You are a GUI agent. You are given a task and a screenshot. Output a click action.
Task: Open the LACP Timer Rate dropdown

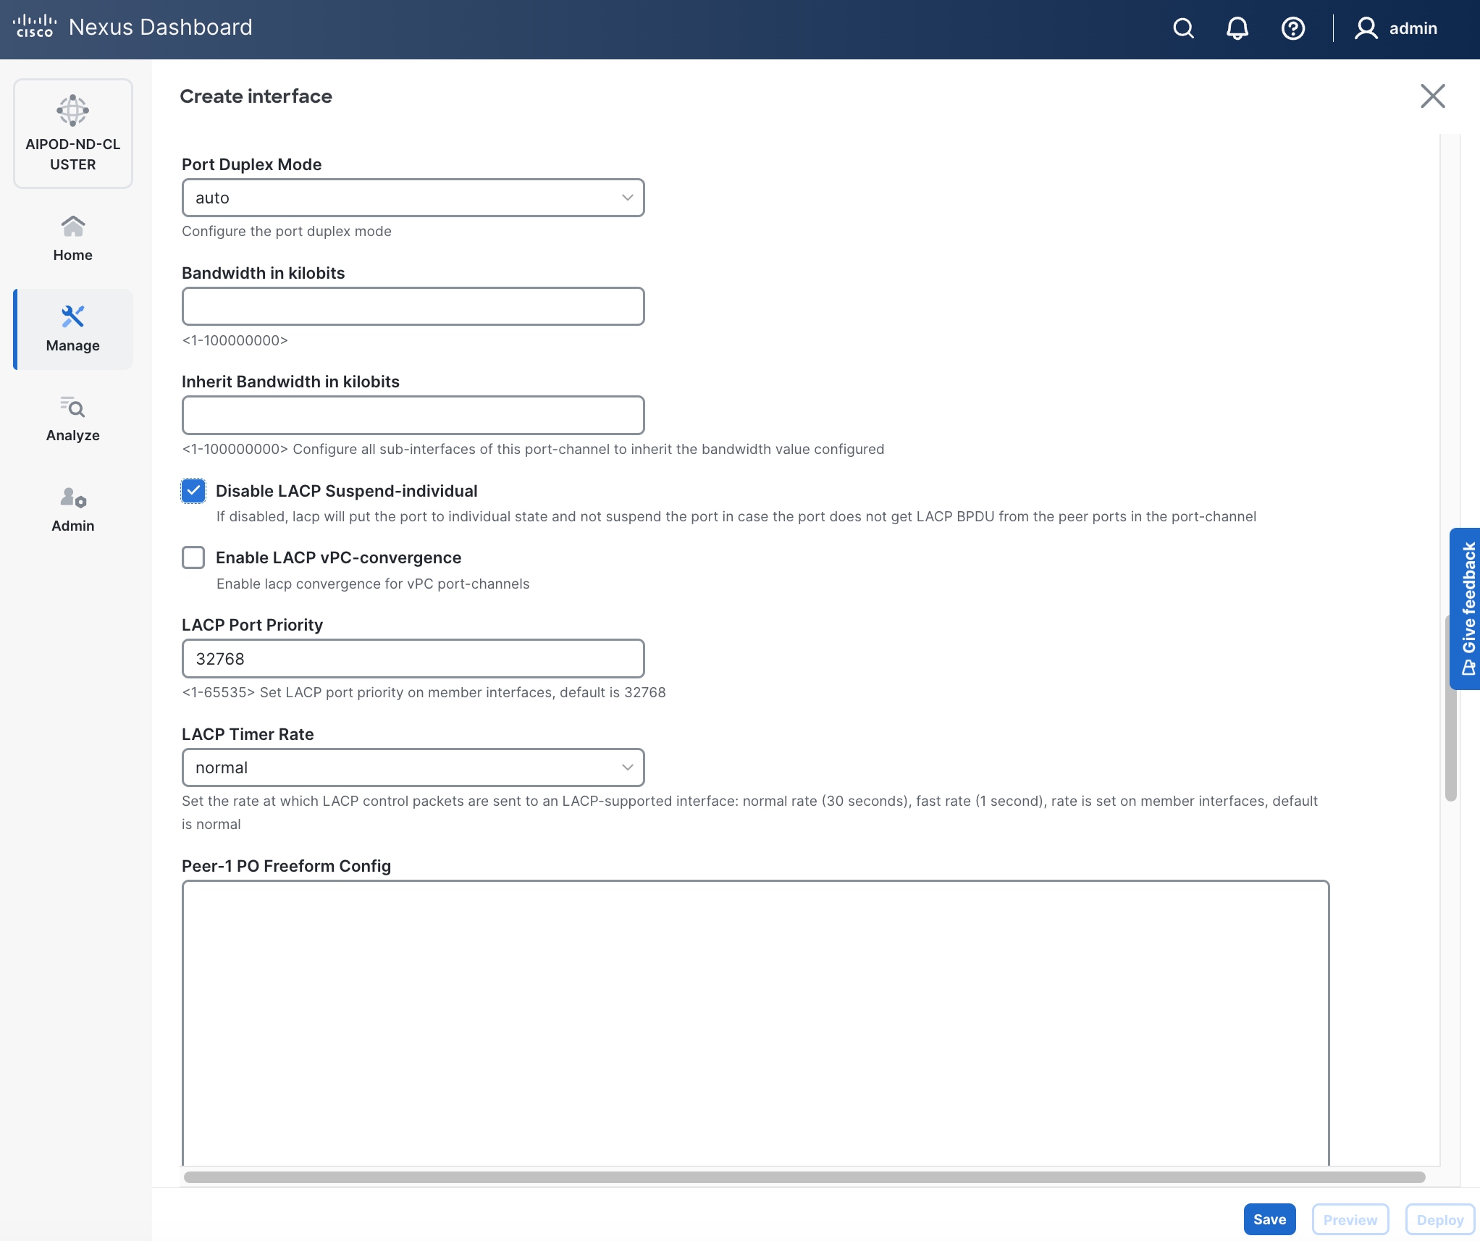click(413, 767)
